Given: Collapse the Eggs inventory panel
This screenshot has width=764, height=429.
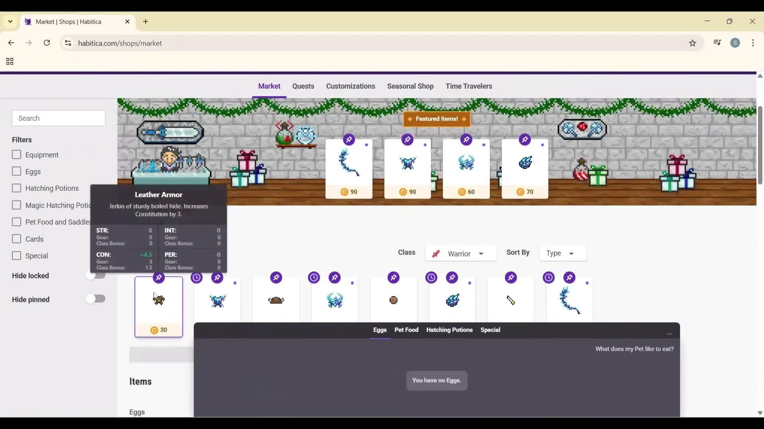Looking at the screenshot, I should pos(670,334).
